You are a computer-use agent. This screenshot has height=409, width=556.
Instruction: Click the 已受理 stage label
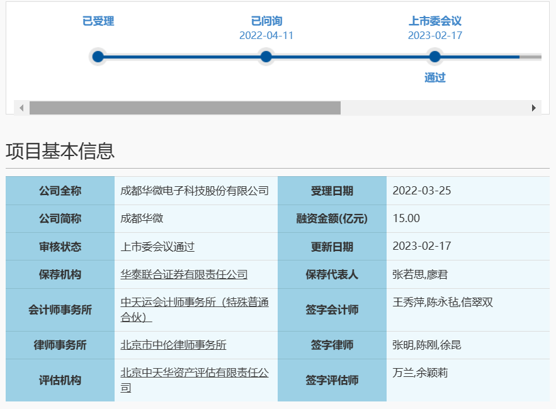[98, 21]
